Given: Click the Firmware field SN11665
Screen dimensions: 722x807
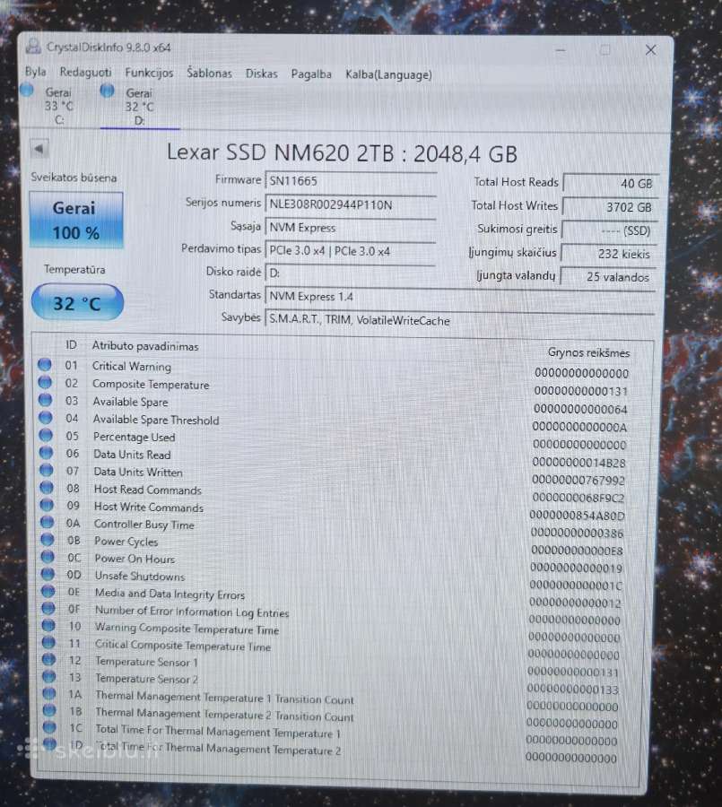Looking at the screenshot, I should coord(350,181).
